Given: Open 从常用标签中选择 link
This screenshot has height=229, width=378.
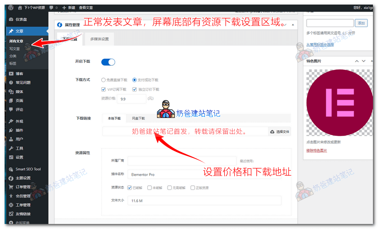Looking at the screenshot, I should tap(320, 45).
